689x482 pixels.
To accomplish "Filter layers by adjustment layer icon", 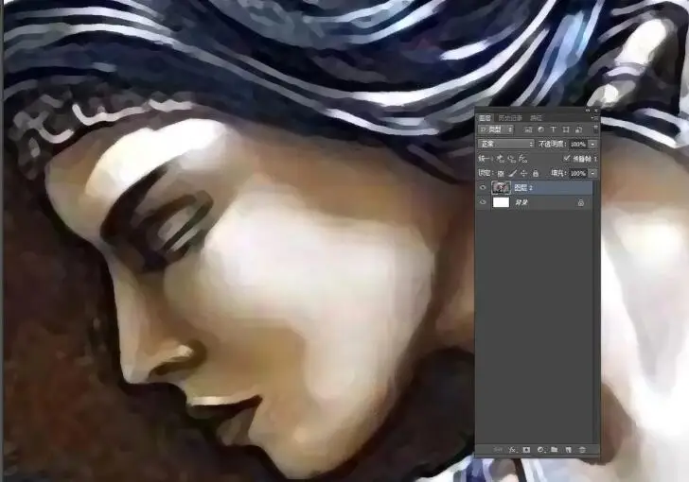I will click(541, 129).
